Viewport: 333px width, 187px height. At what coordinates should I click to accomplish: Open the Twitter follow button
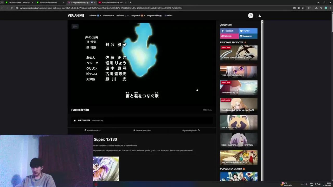248,31
